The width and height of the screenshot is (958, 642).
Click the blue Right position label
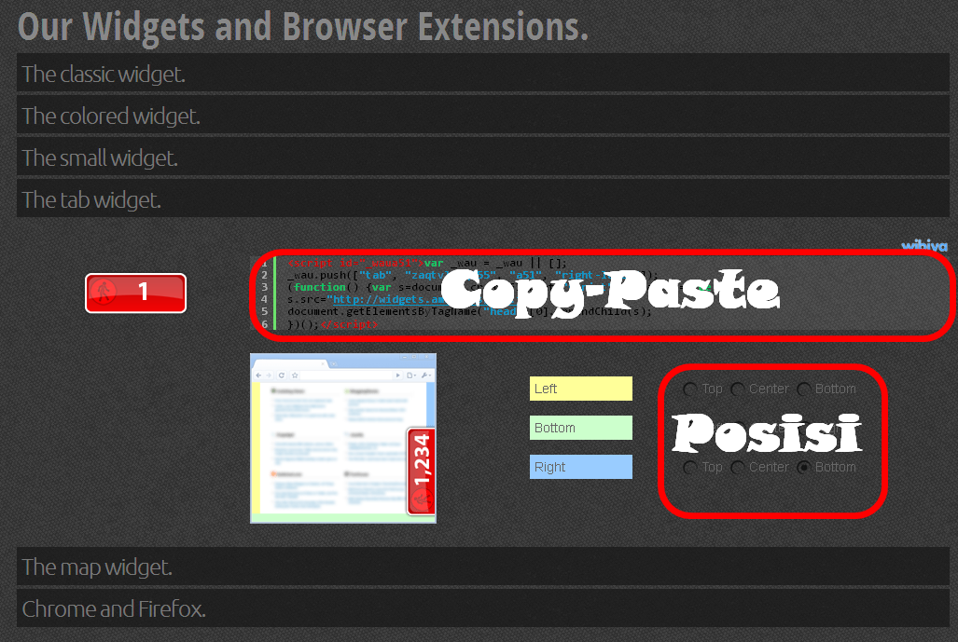(x=581, y=467)
